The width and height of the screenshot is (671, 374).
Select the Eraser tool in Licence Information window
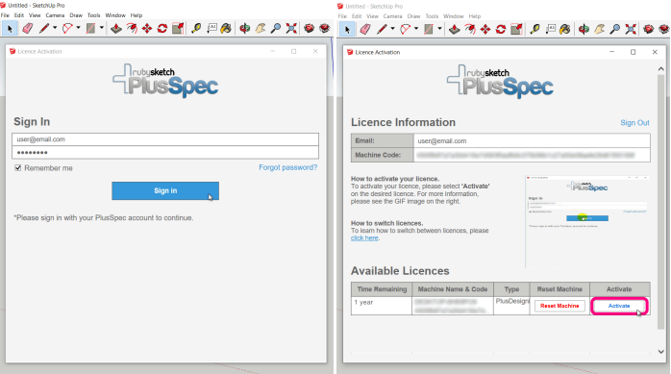click(x=365, y=29)
